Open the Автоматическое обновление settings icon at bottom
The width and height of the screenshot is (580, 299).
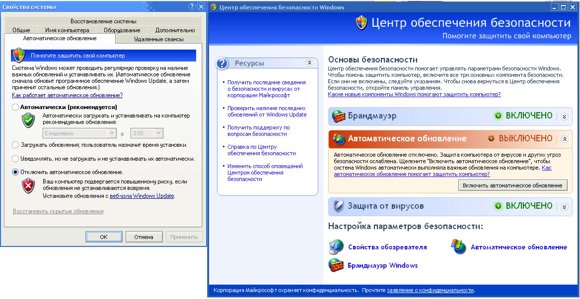pos(458,247)
